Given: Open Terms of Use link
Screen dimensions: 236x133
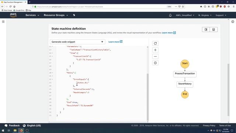Looking at the screenshot, I should point(225,126).
